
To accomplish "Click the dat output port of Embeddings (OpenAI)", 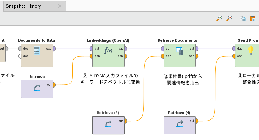I will click(x=125, y=49).
